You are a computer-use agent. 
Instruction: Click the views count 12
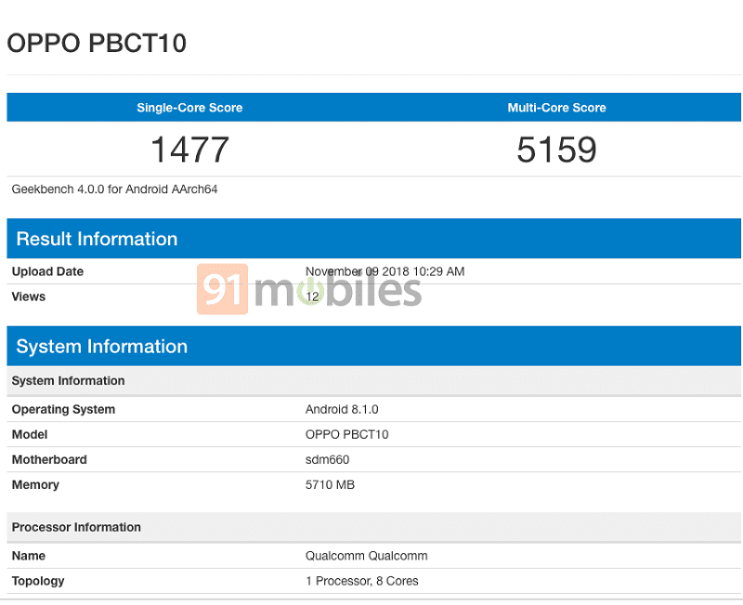(x=312, y=296)
